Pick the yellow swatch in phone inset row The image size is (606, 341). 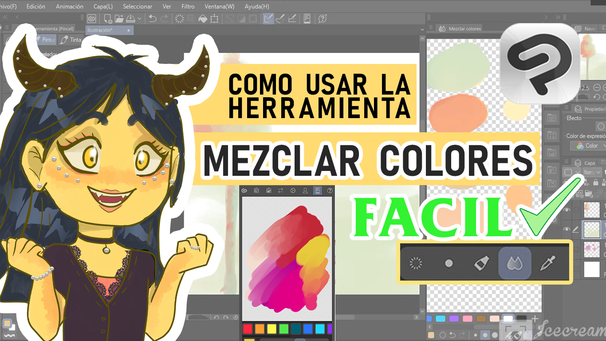[272, 329]
